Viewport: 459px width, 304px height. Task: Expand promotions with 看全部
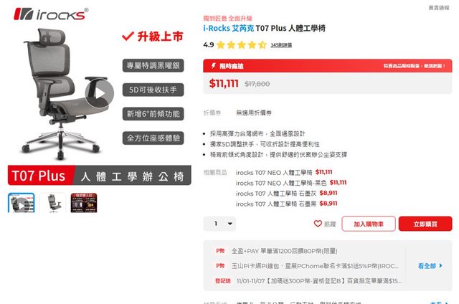pos(430,266)
